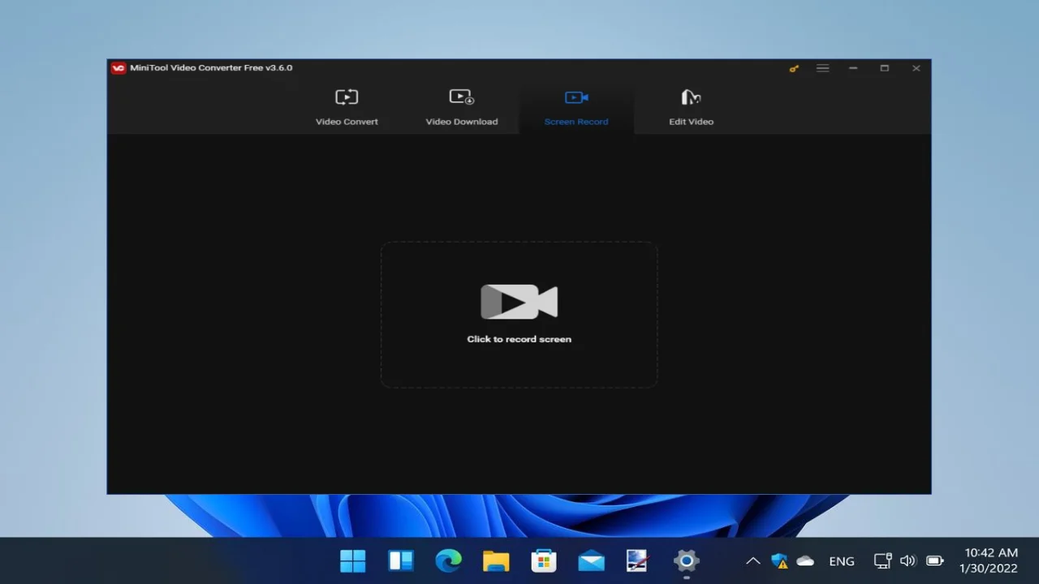Viewport: 1039px width, 584px height.
Task: Click the Windows Security tray icon
Action: pos(779,560)
